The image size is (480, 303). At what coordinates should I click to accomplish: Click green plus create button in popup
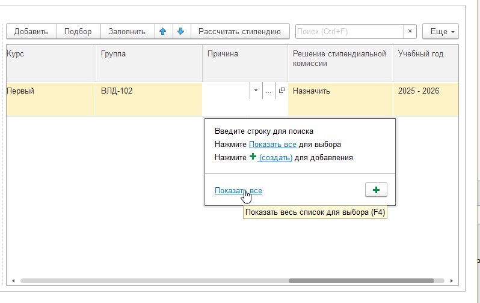(x=376, y=190)
